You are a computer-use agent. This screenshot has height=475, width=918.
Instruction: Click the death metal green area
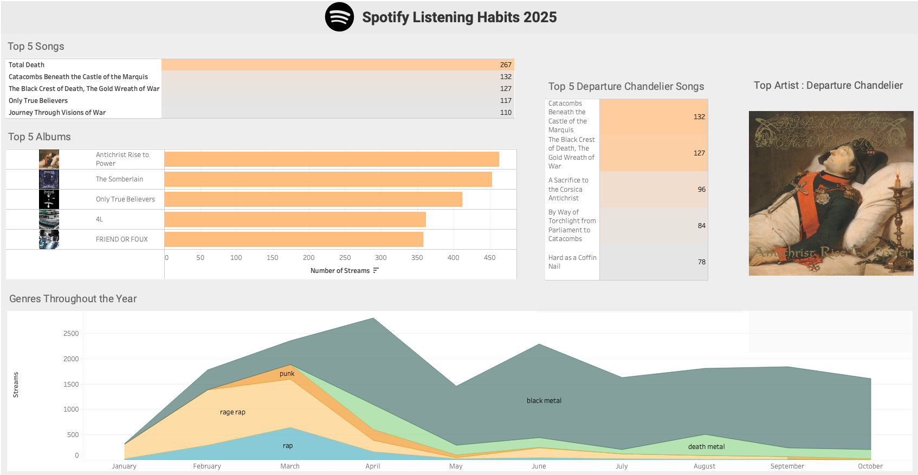tap(706, 447)
